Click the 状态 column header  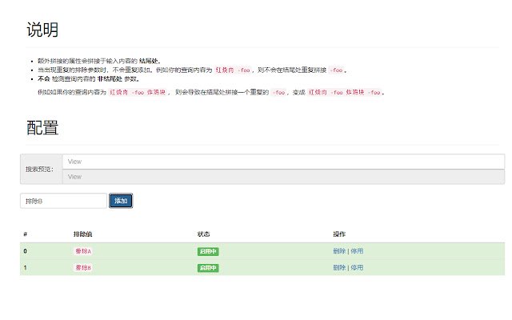203,234
